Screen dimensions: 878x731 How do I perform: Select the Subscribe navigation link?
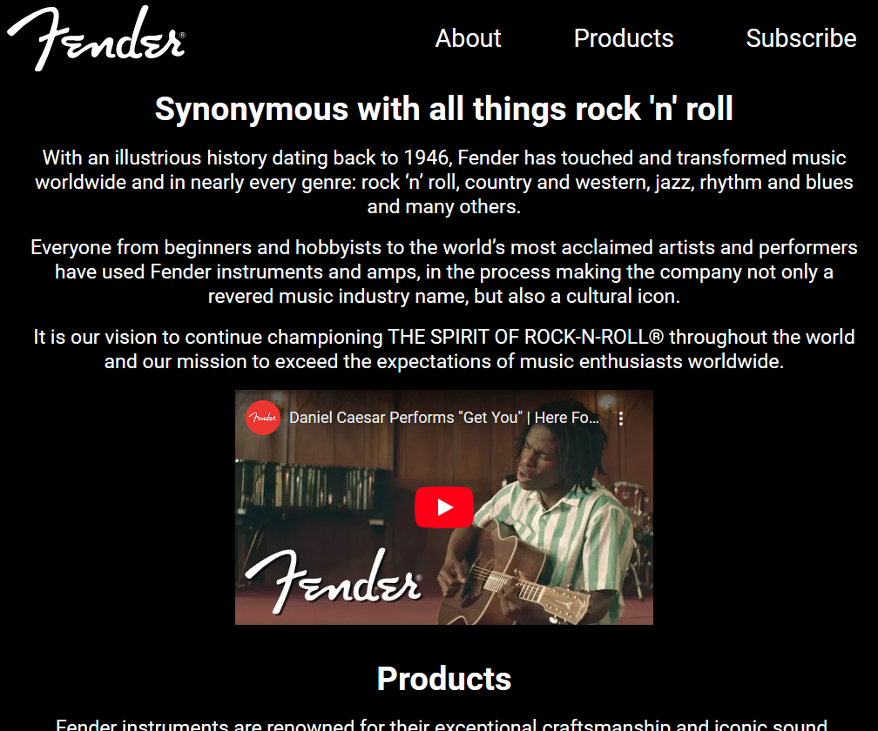pyautogui.click(x=800, y=38)
